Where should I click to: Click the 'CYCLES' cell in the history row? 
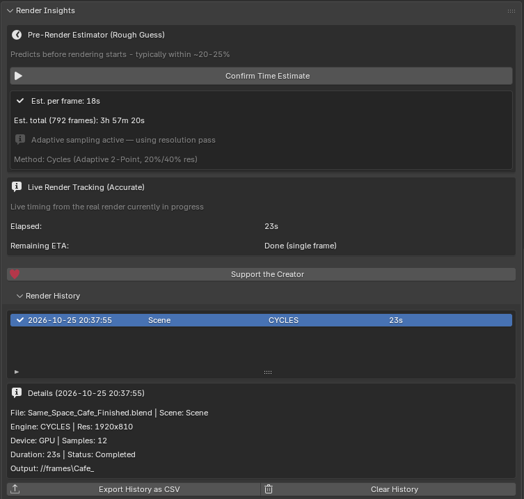click(x=283, y=320)
